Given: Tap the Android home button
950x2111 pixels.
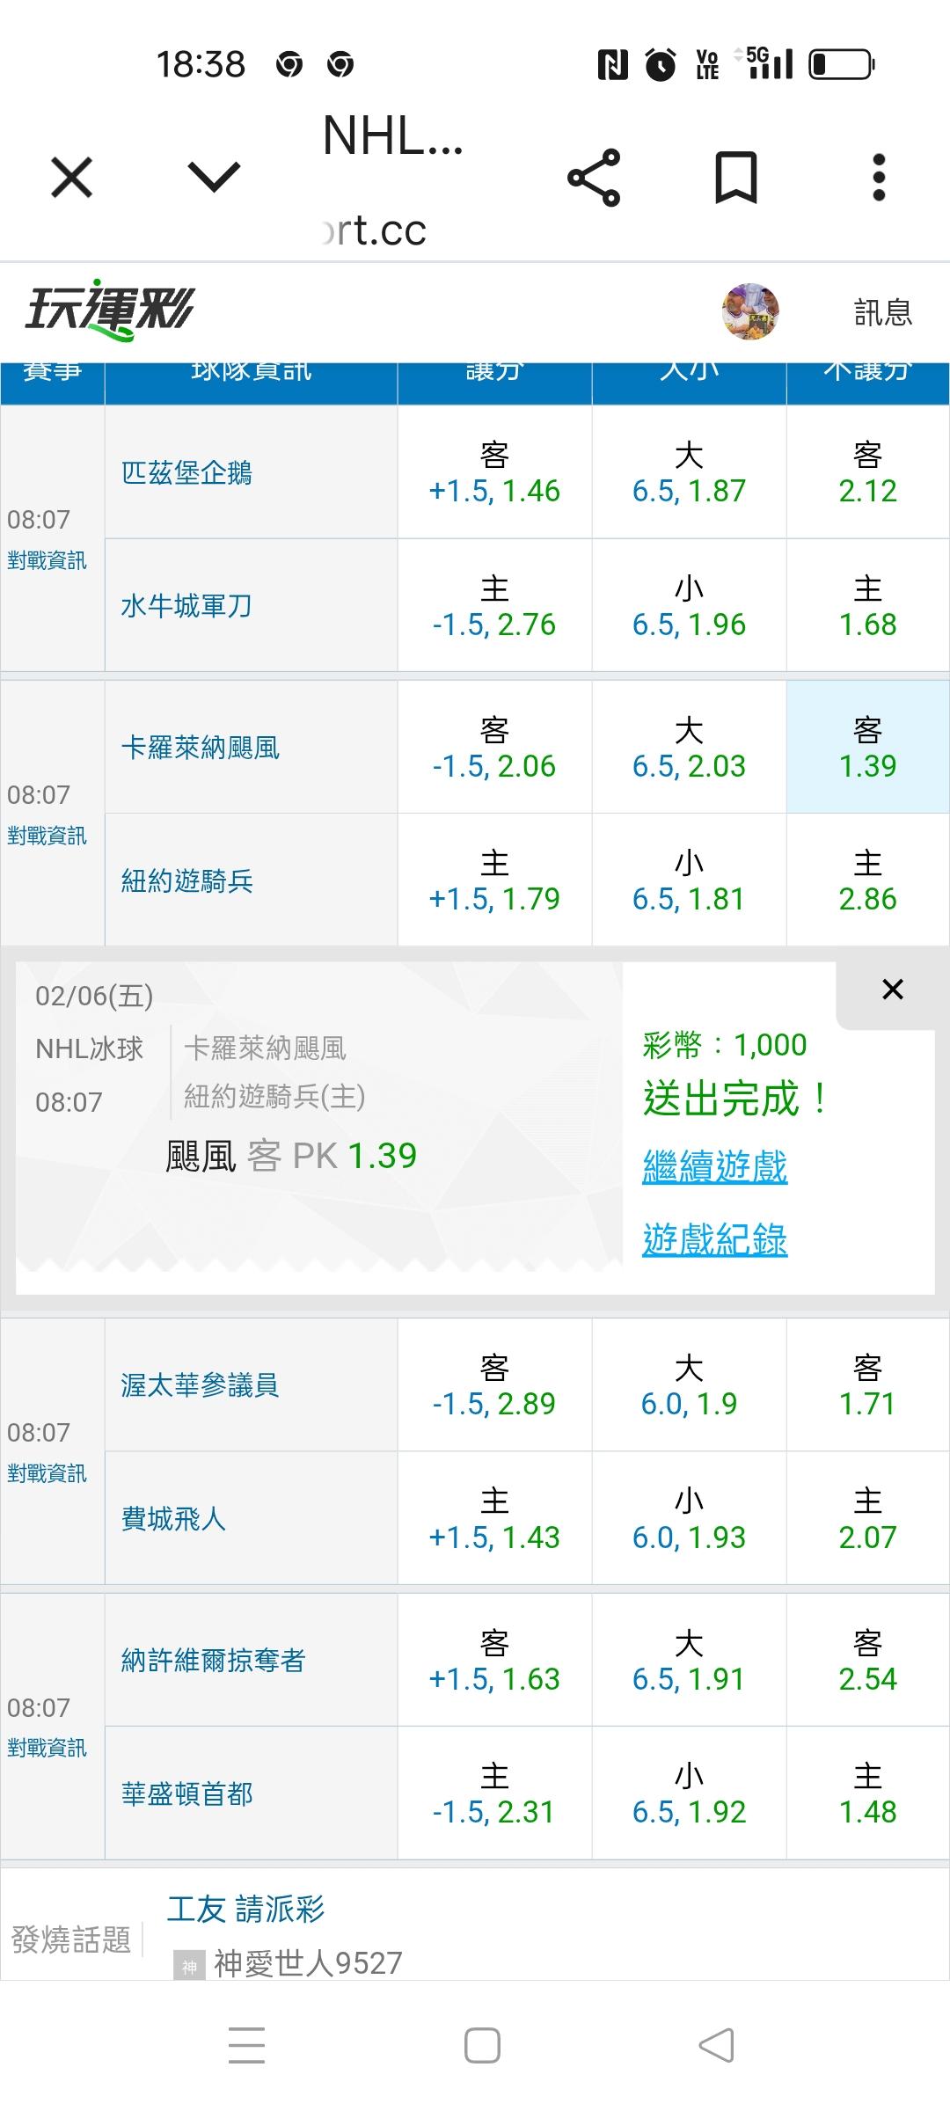Looking at the screenshot, I should coord(482,2045).
